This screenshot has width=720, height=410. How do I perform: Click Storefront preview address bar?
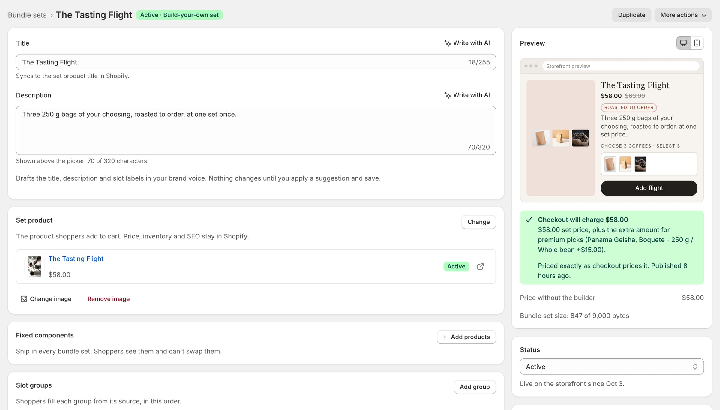(x=621, y=66)
